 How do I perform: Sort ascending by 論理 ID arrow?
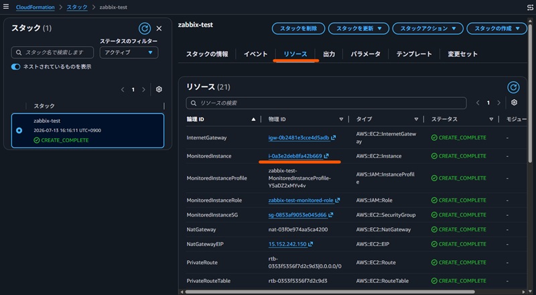[x=253, y=119]
